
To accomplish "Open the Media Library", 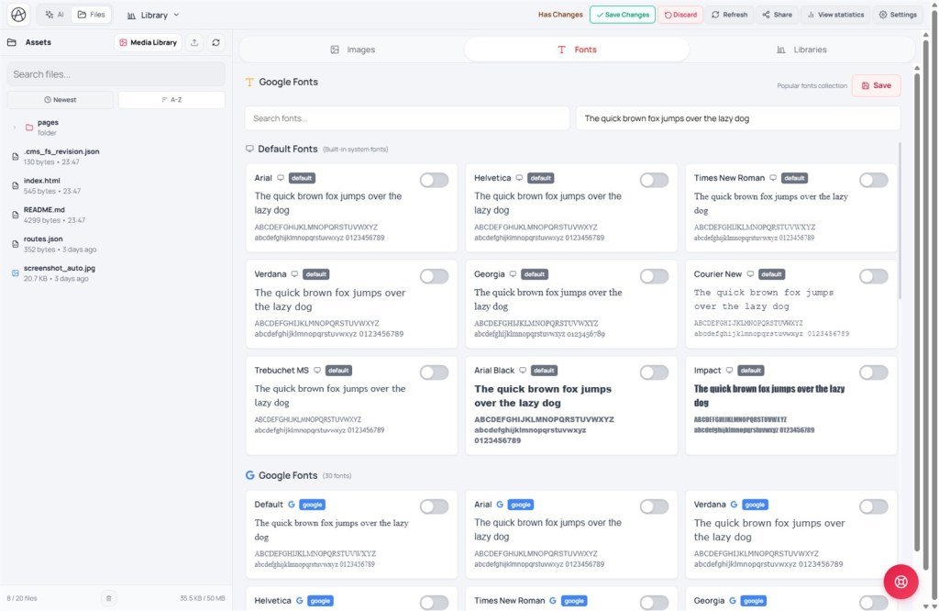I will [x=148, y=42].
